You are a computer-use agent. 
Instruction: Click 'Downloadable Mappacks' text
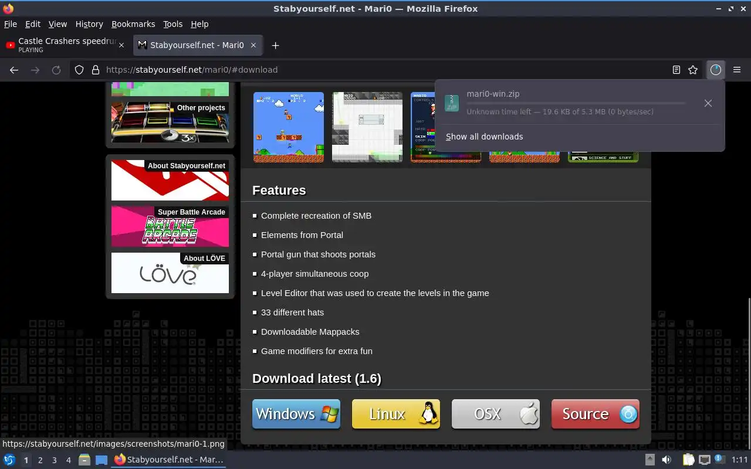[x=310, y=332]
